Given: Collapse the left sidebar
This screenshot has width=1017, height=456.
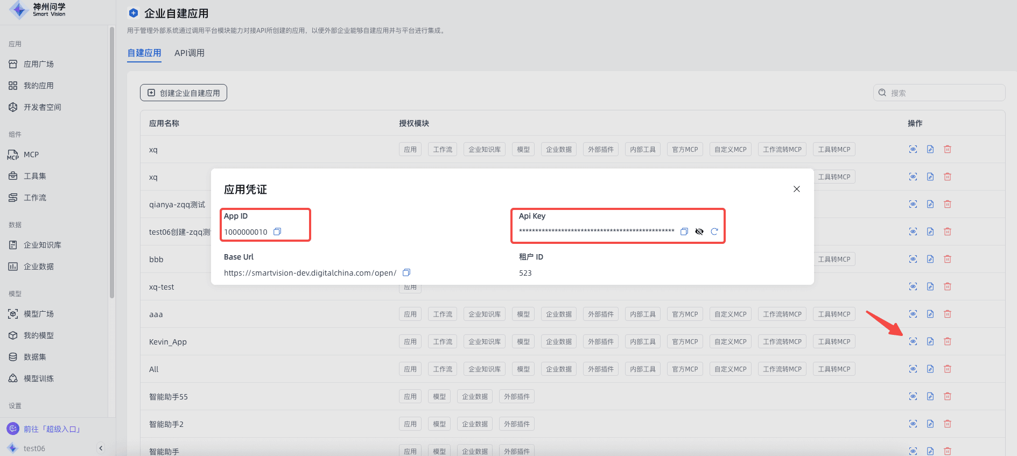Looking at the screenshot, I should pos(101,448).
